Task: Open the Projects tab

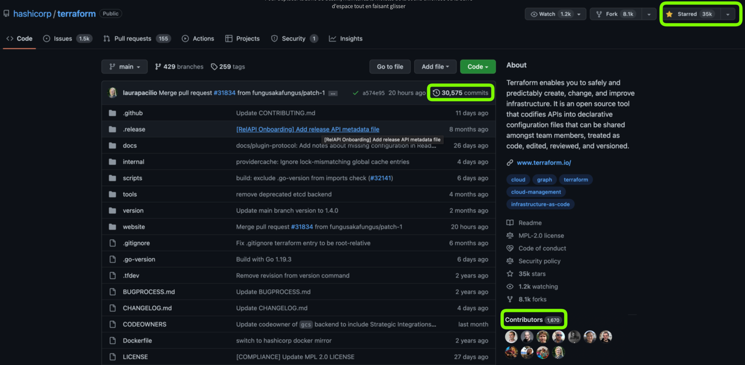Action: (242, 39)
